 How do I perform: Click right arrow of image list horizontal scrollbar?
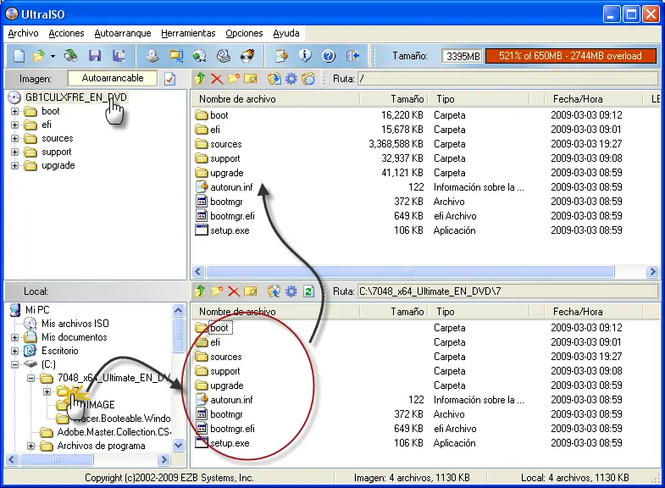coord(652,271)
